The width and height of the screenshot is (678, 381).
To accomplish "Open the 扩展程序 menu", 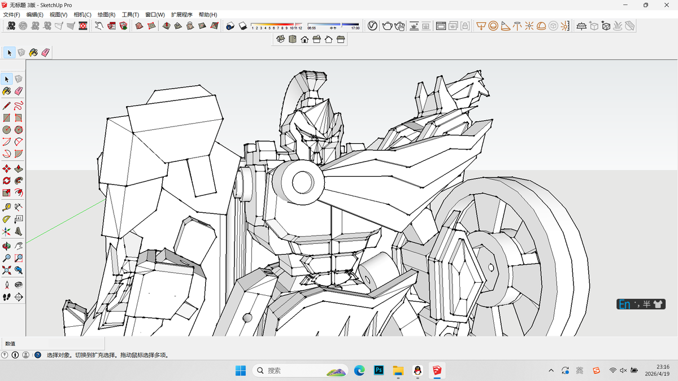I will (x=182, y=15).
